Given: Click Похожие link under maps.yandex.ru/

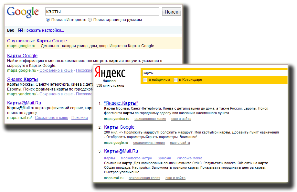Looking at the screenshot, I should tap(84, 94).
